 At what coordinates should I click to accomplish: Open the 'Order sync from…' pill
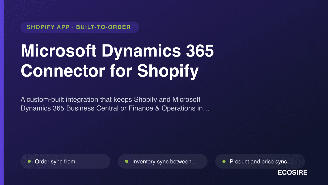tap(65, 161)
